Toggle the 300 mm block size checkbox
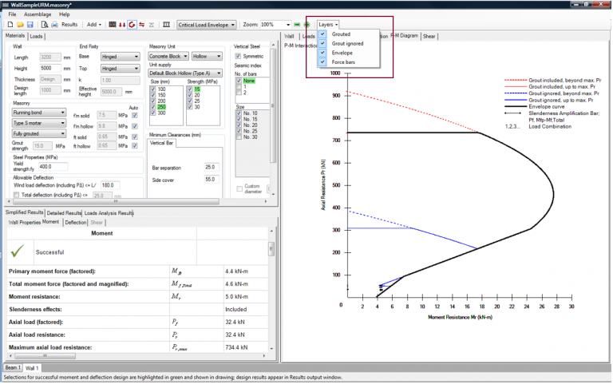Image resolution: width=613 pixels, height=384 pixels. 152,113
